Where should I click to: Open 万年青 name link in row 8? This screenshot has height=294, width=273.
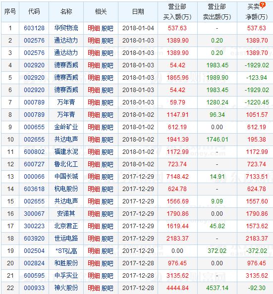pos(66,115)
